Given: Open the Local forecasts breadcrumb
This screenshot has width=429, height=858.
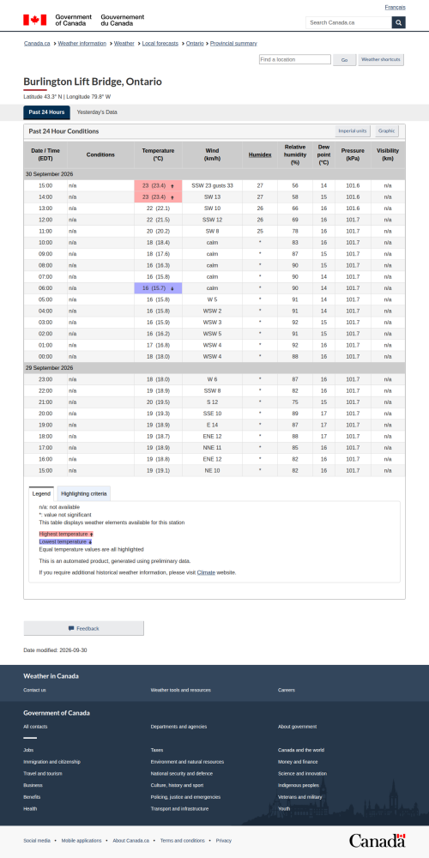Looking at the screenshot, I should (x=160, y=43).
